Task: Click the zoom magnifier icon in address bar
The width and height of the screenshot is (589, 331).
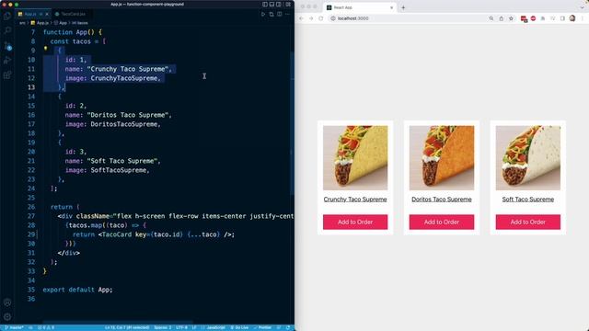Action: click(x=491, y=18)
